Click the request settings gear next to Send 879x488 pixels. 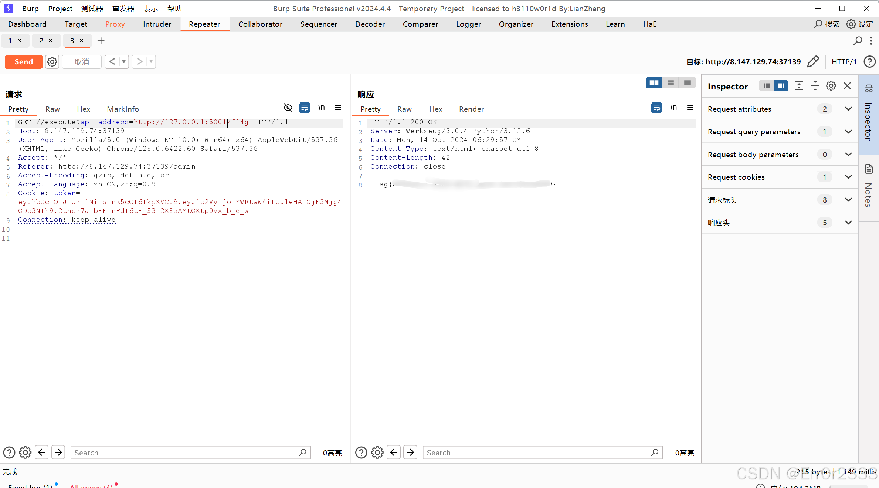pyautogui.click(x=52, y=62)
